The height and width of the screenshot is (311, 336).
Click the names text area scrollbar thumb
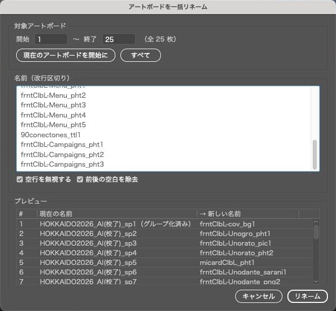click(x=315, y=154)
